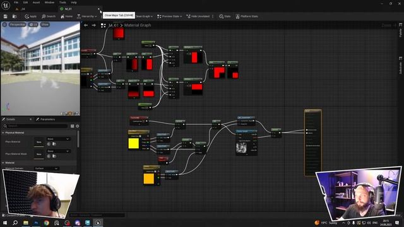Collapse the Physical Material section
404x227 pixels.
(3, 132)
